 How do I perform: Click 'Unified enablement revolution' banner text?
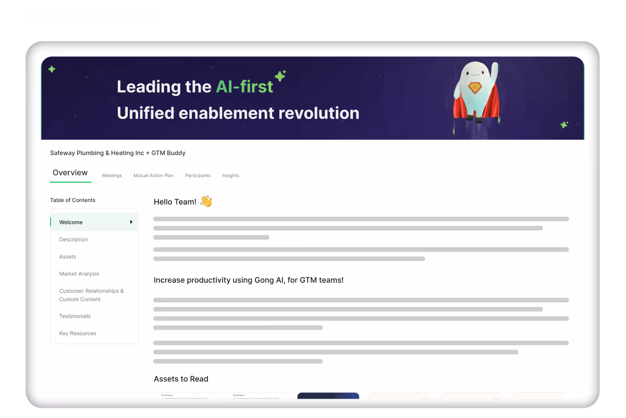coord(238,113)
